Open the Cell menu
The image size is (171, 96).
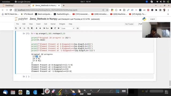pos(45,24)
